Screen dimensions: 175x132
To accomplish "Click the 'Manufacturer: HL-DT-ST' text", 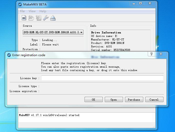I will tap(107, 39).
